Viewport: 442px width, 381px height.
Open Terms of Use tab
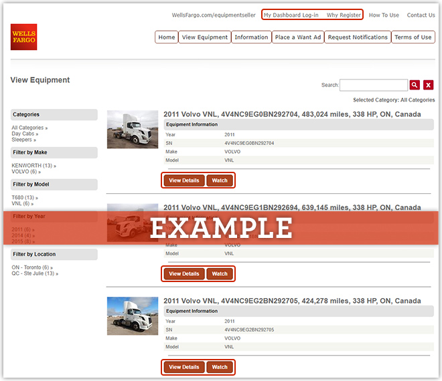pos(413,37)
